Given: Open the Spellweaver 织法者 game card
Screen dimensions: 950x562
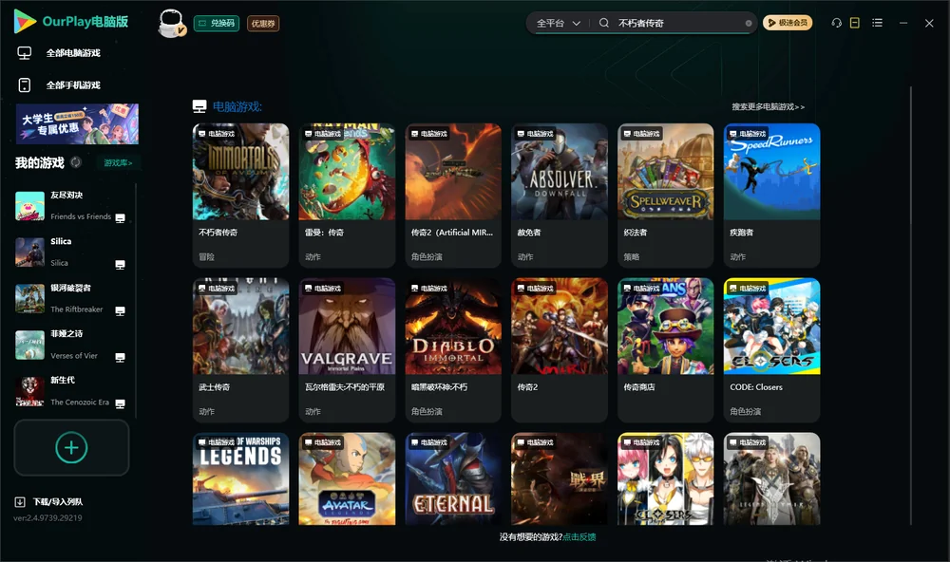Looking at the screenshot, I should (666, 196).
